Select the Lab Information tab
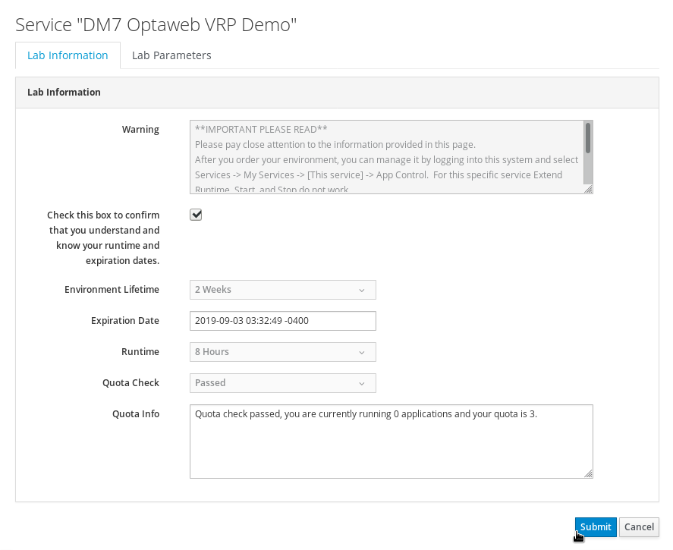 point(68,55)
